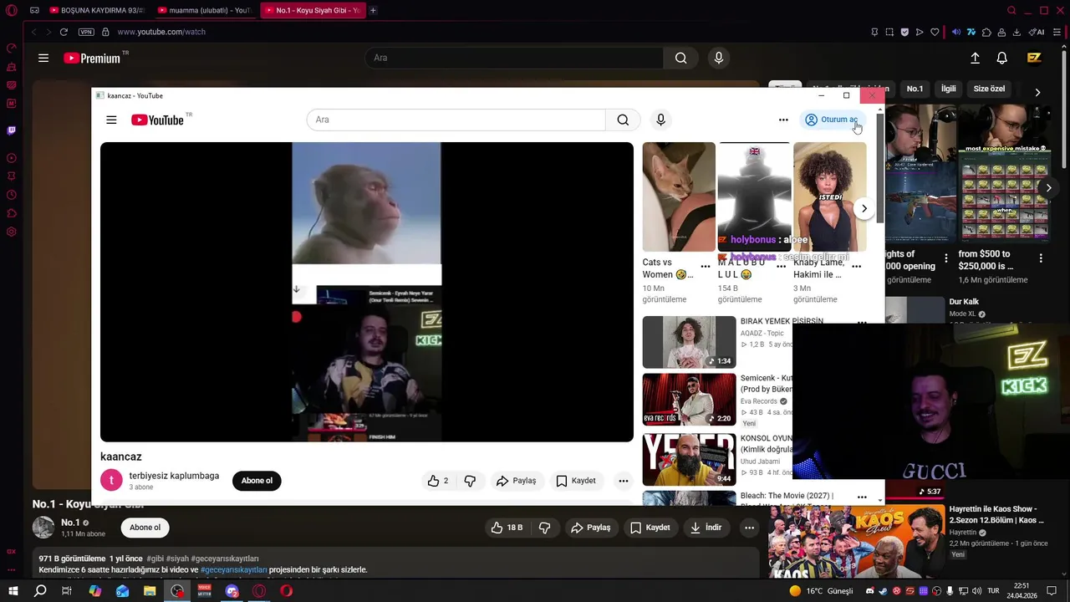The image size is (1070, 602).
Task: Open a new browser tab
Action: (x=373, y=10)
